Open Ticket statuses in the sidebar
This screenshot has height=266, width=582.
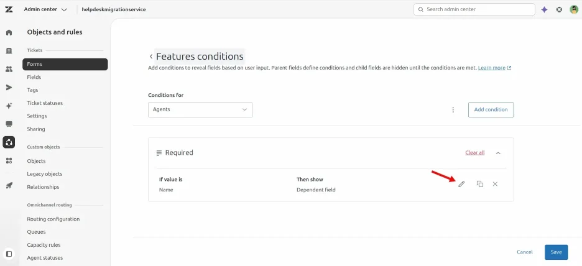point(45,103)
